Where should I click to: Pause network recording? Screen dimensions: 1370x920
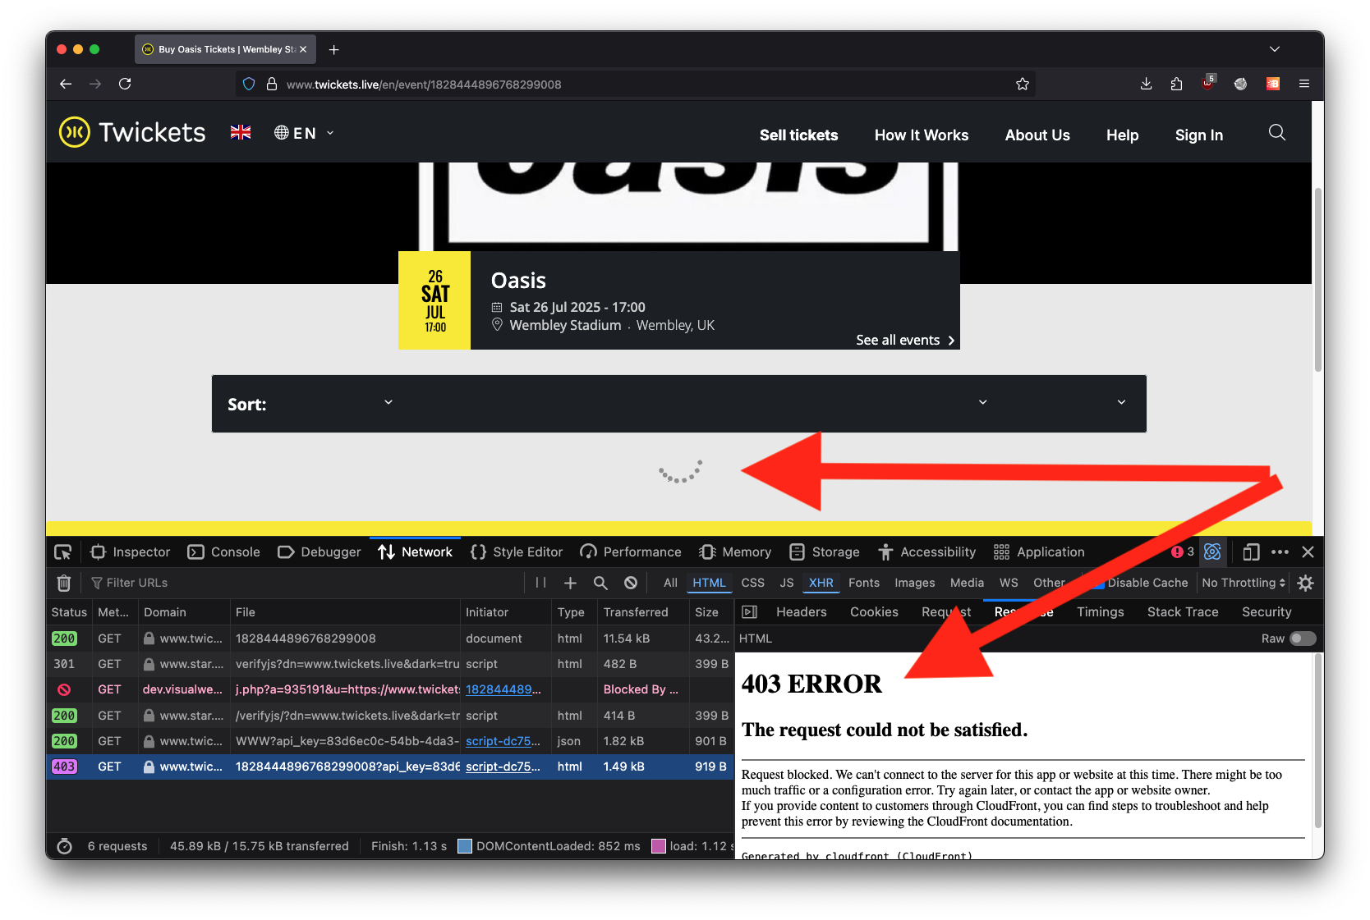pyautogui.click(x=540, y=583)
